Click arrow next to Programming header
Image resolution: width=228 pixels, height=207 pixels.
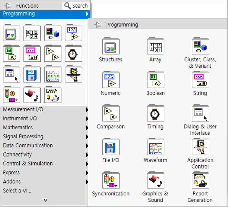tap(87, 14)
